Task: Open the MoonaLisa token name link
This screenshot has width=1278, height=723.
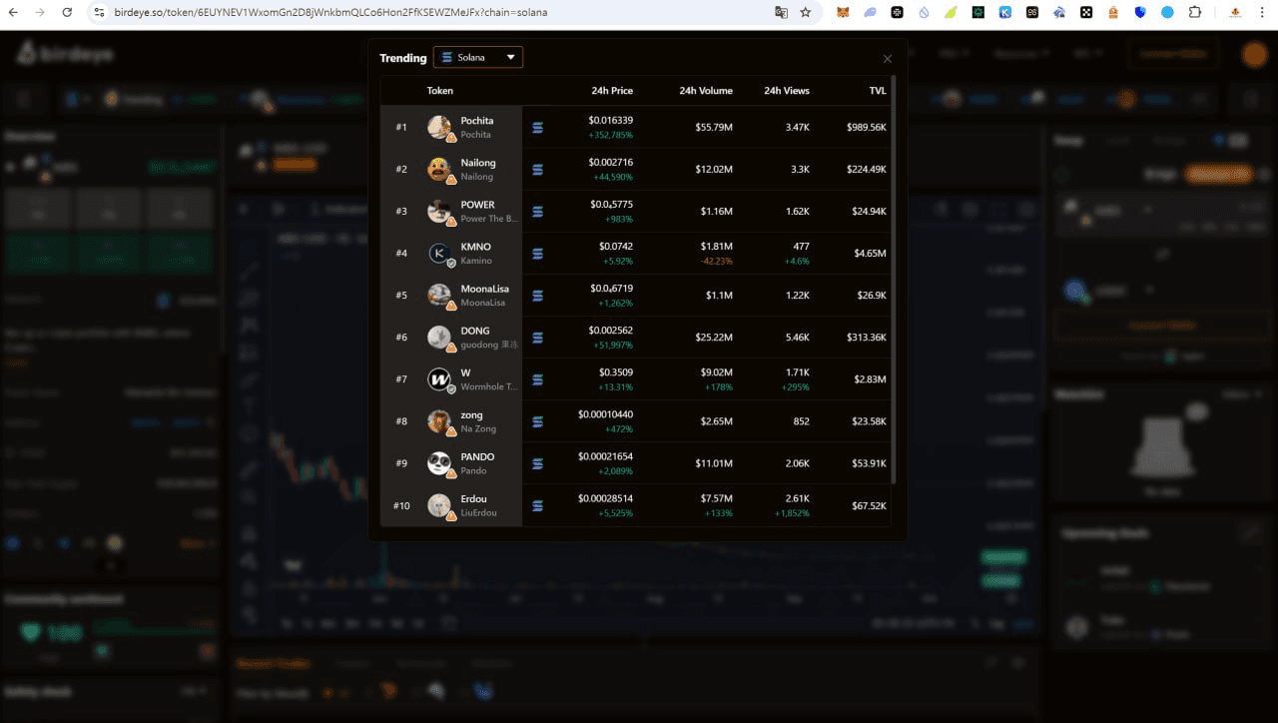Action: [x=484, y=289]
